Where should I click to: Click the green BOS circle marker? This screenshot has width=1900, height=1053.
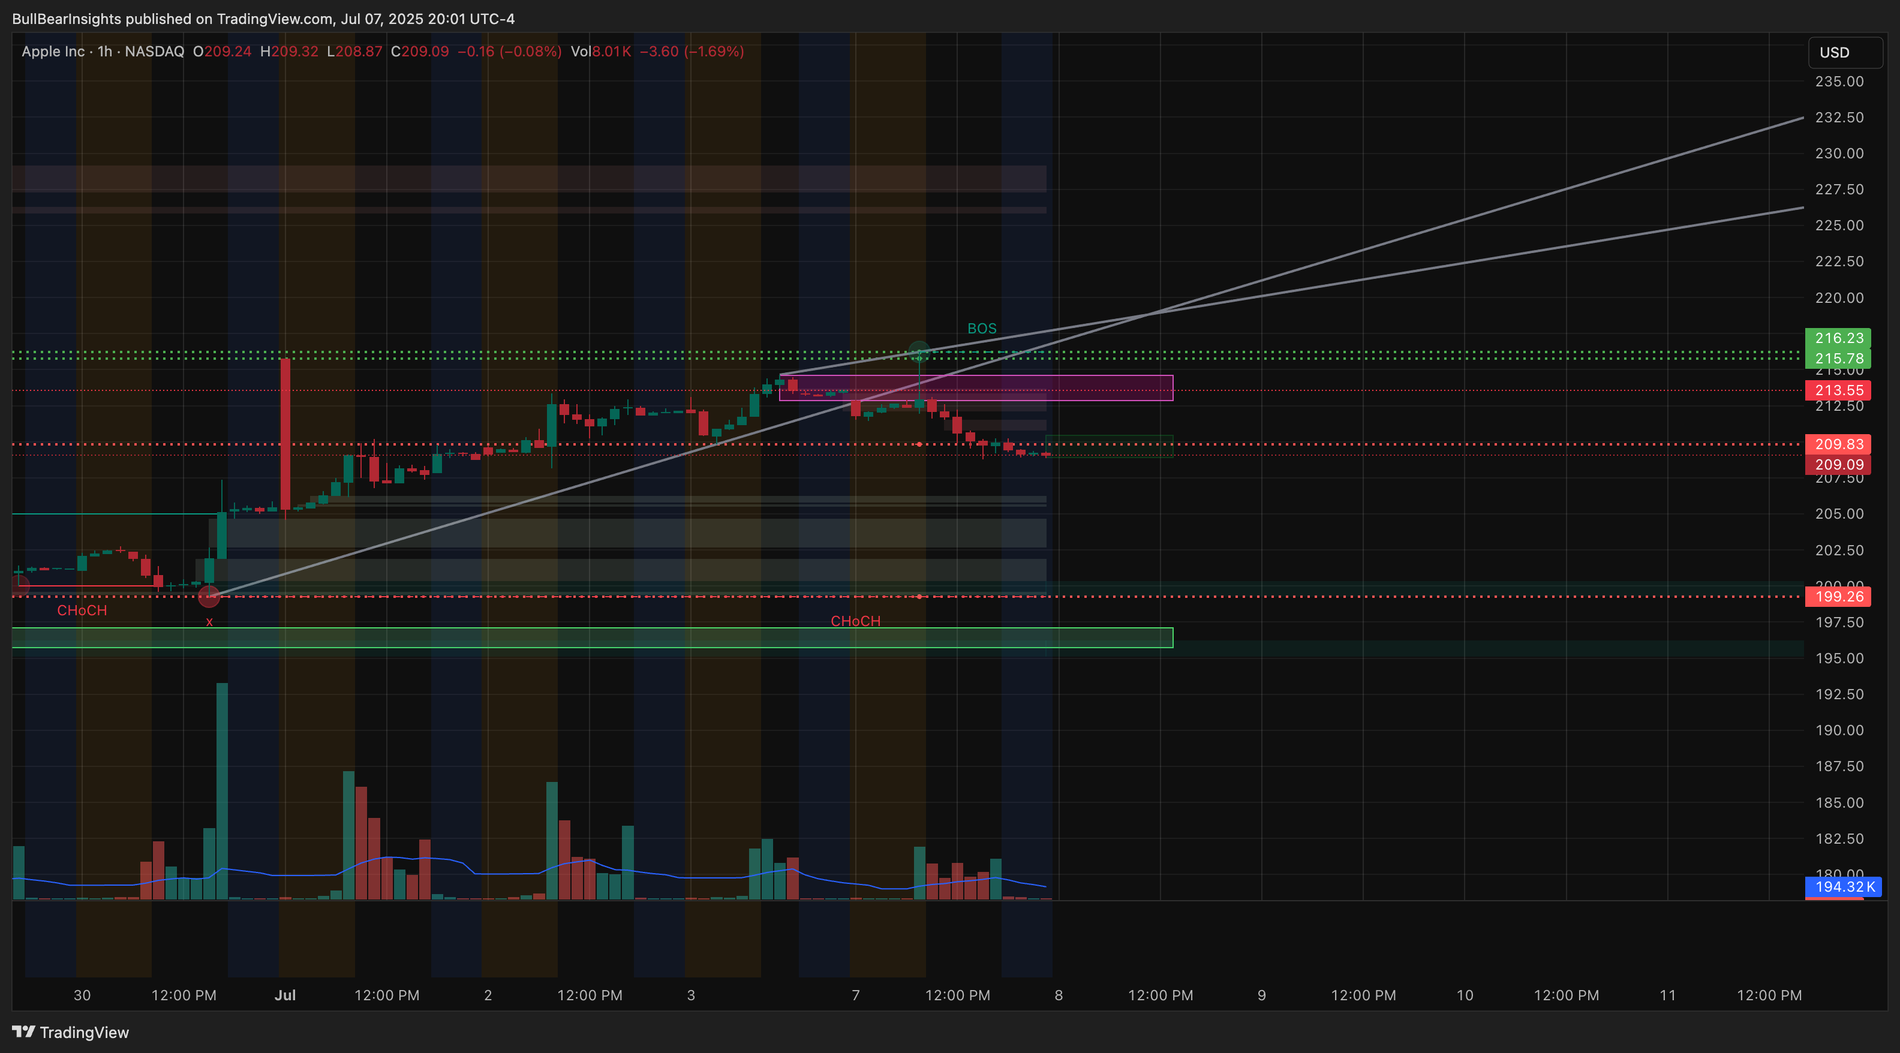click(x=919, y=352)
